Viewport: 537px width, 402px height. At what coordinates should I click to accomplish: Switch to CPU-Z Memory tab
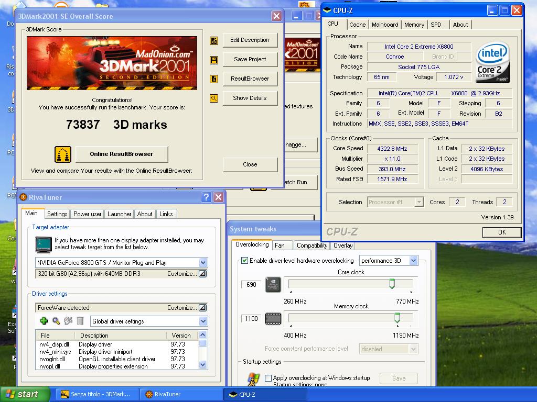pos(414,25)
